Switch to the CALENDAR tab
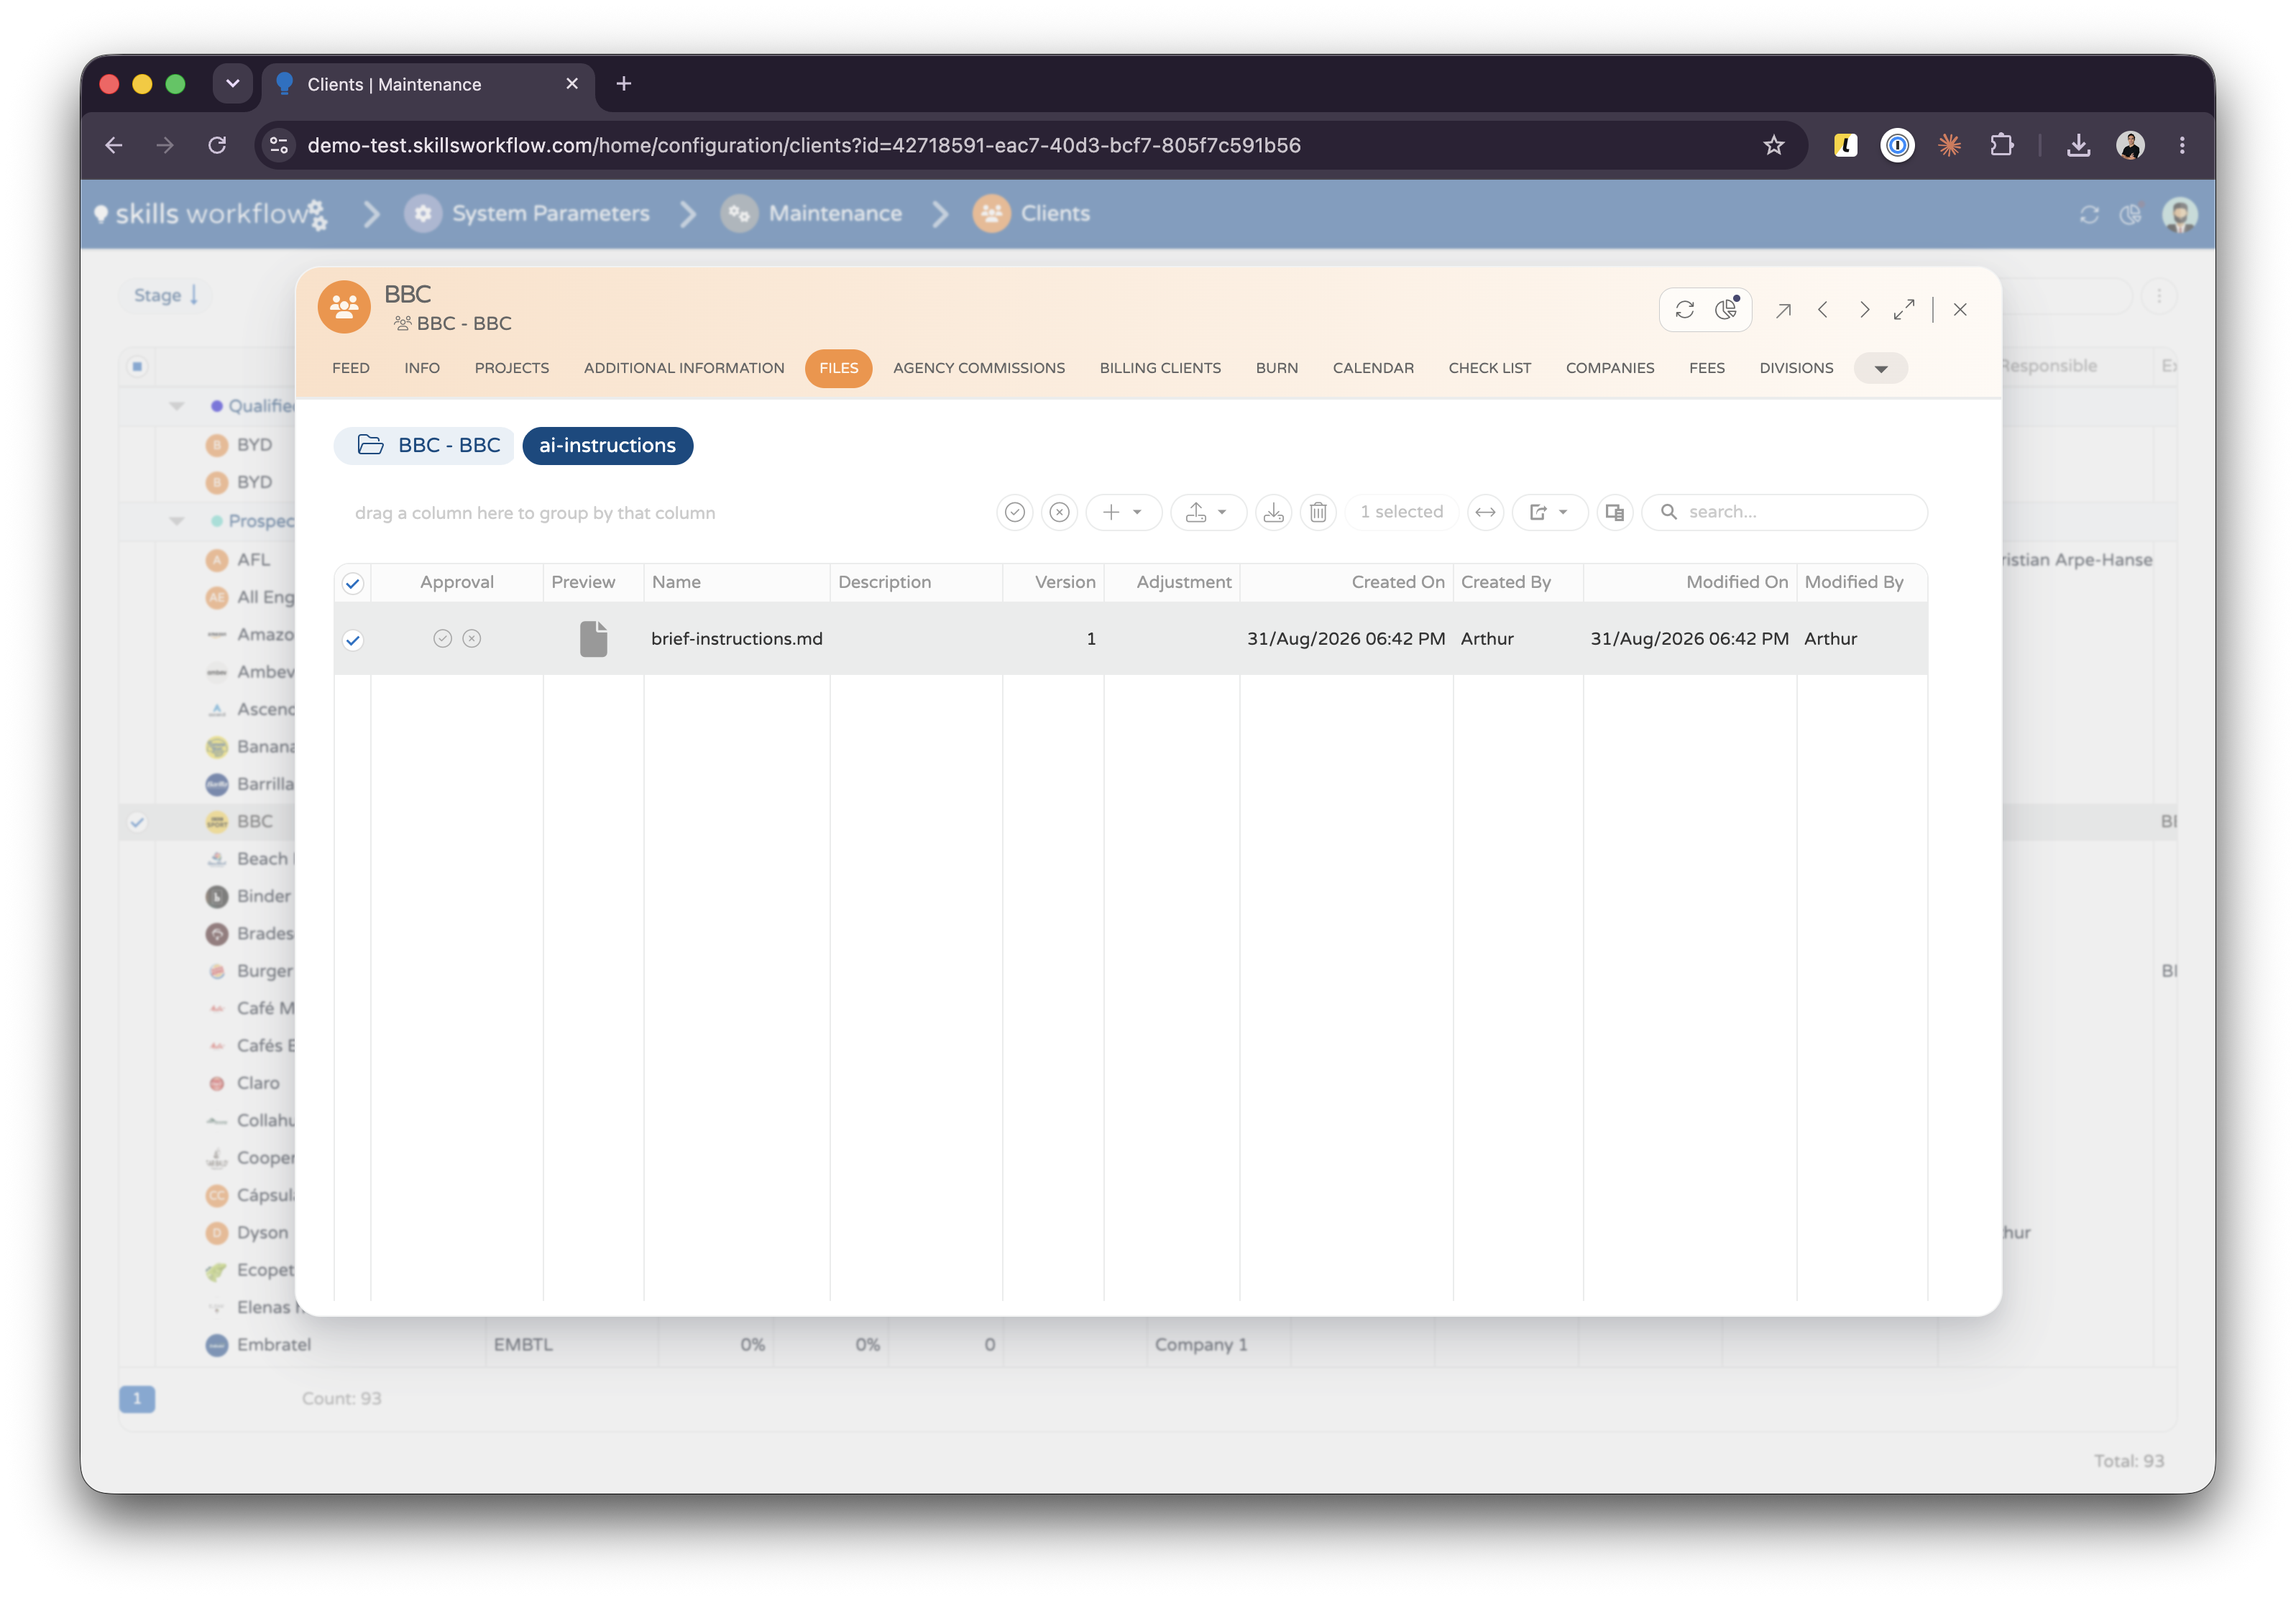The height and width of the screenshot is (1600, 2296). [x=1373, y=368]
